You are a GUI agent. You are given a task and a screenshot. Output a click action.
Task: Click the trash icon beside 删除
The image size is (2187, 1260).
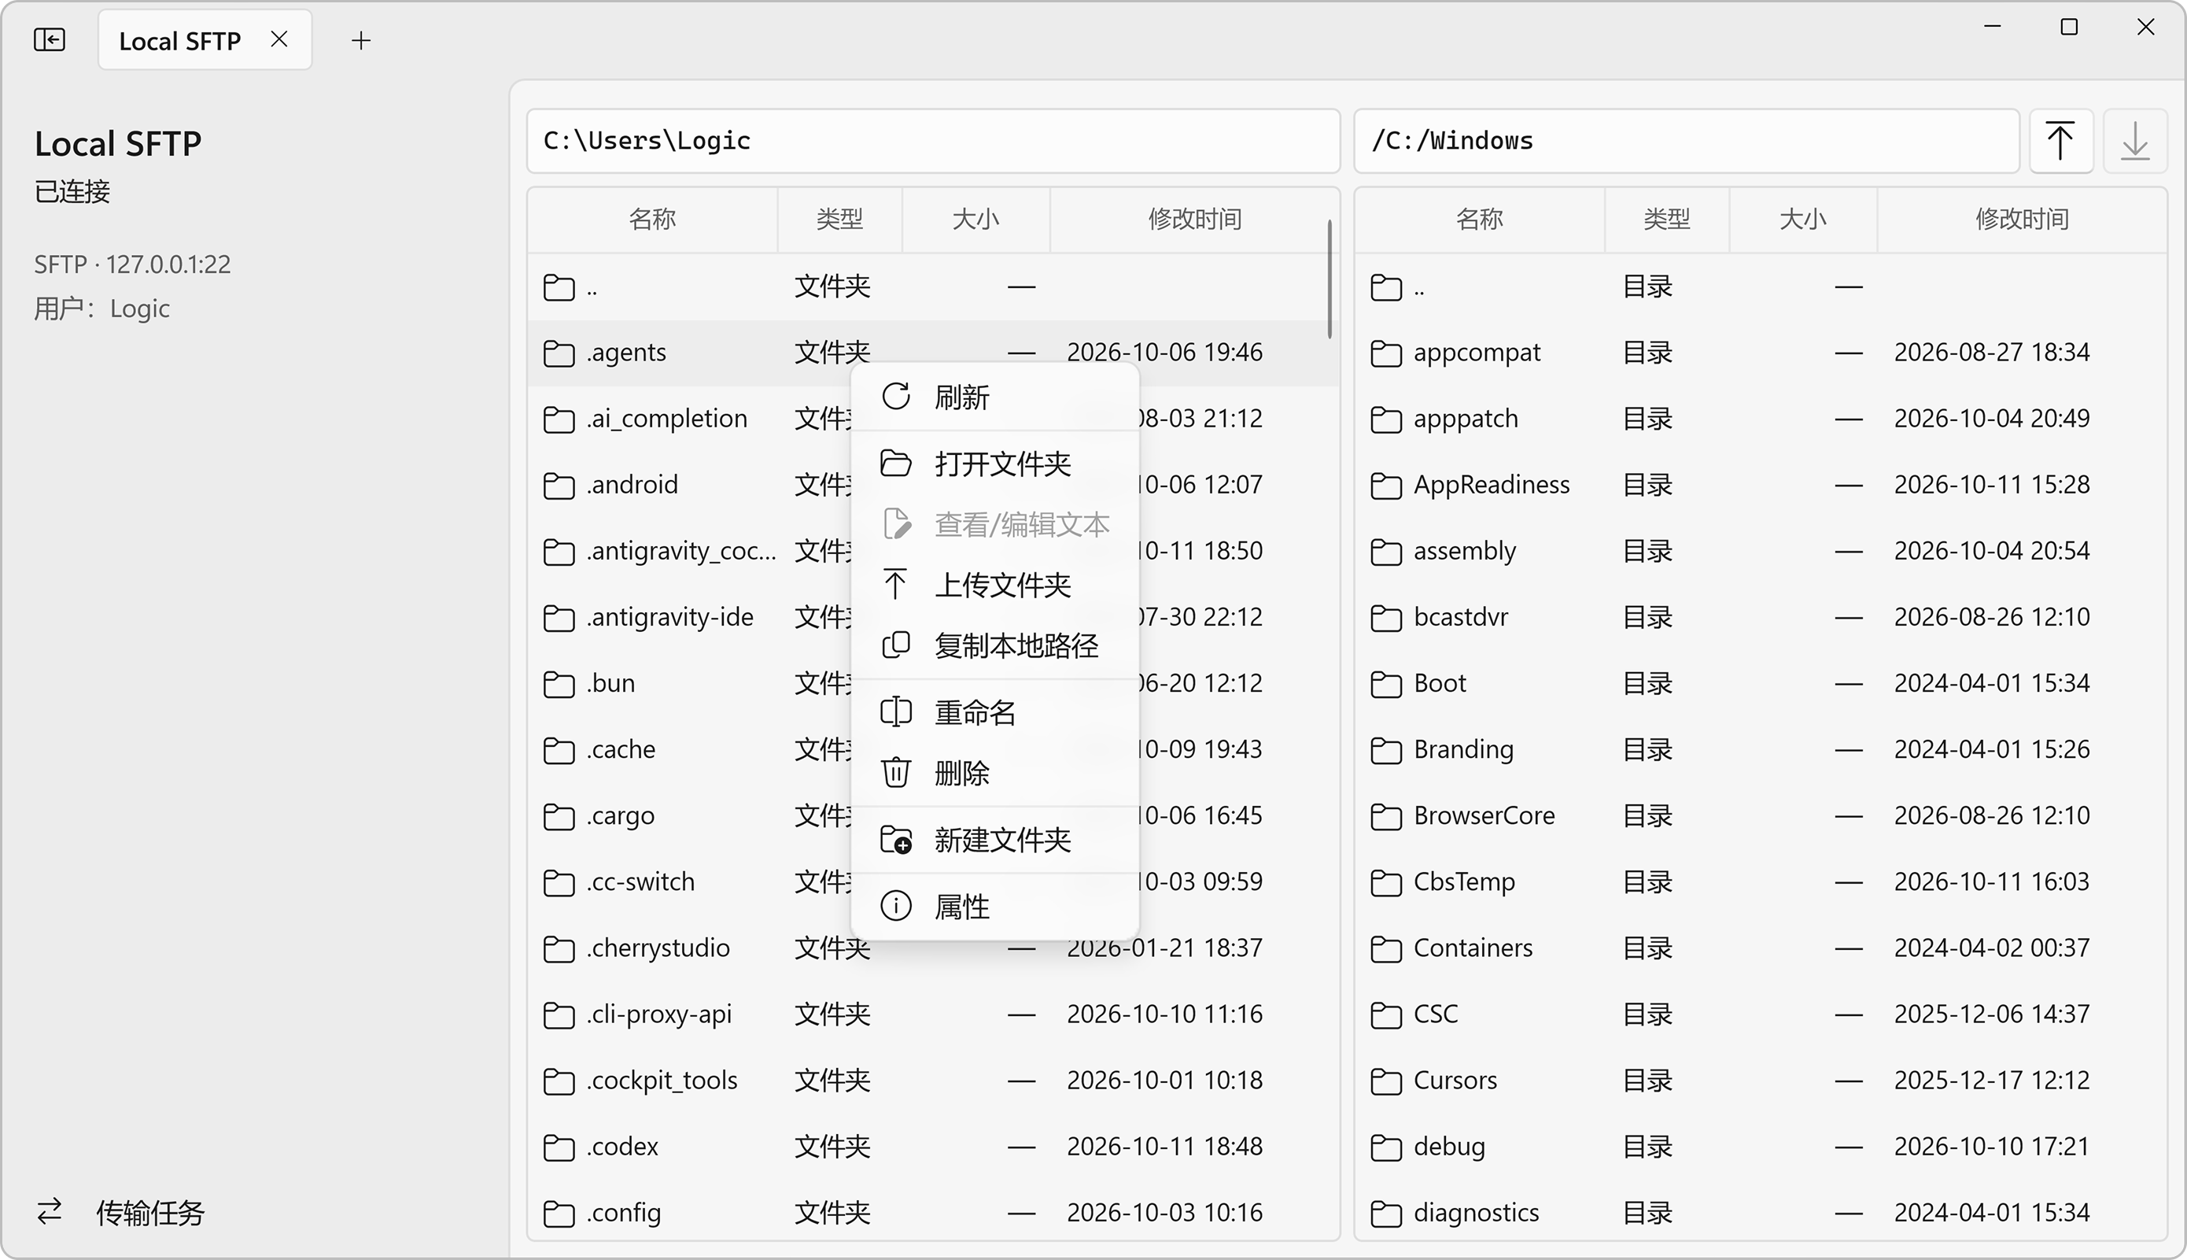pos(896,772)
